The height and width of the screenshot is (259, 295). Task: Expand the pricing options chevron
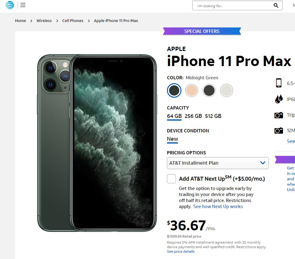(x=262, y=163)
